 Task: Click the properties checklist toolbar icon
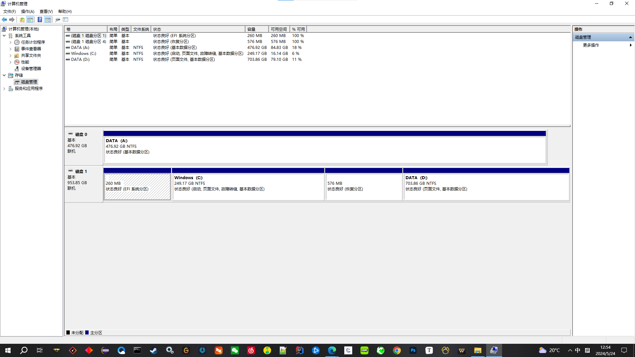tap(65, 20)
